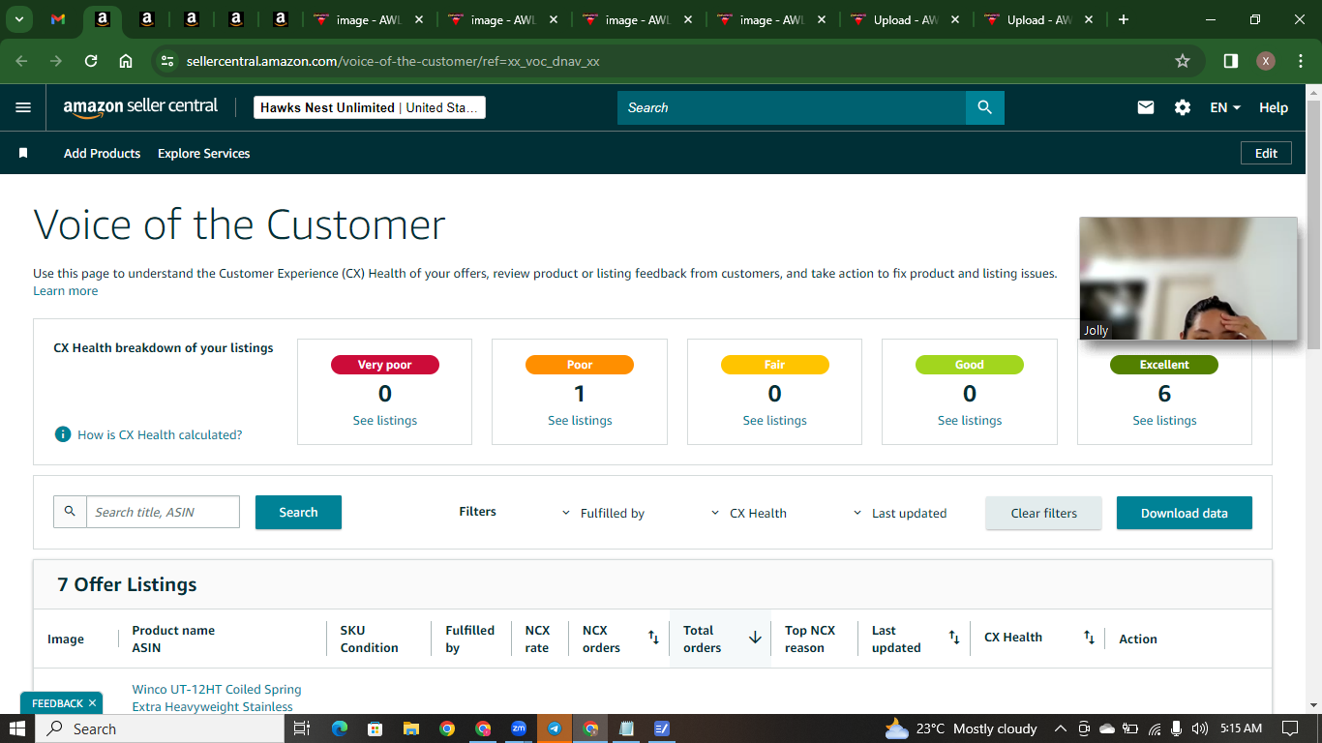1322x743 pixels.
Task: Open the Help menu link
Action: (1274, 107)
